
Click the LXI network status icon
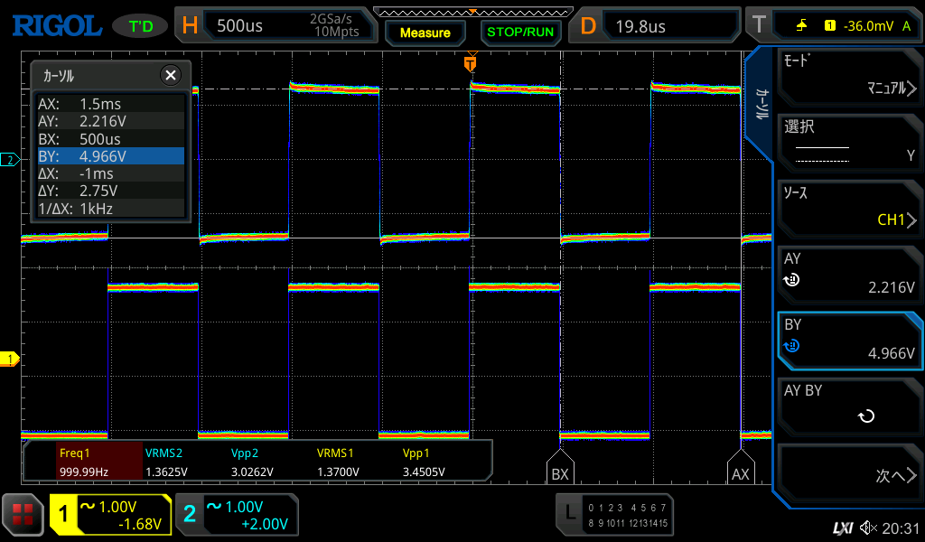tap(842, 528)
